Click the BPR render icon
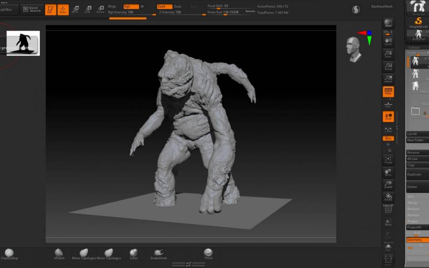The image size is (429, 268). (x=388, y=23)
